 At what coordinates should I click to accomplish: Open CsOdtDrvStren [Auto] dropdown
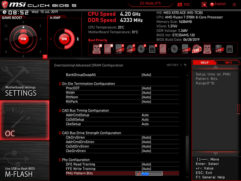point(146,146)
